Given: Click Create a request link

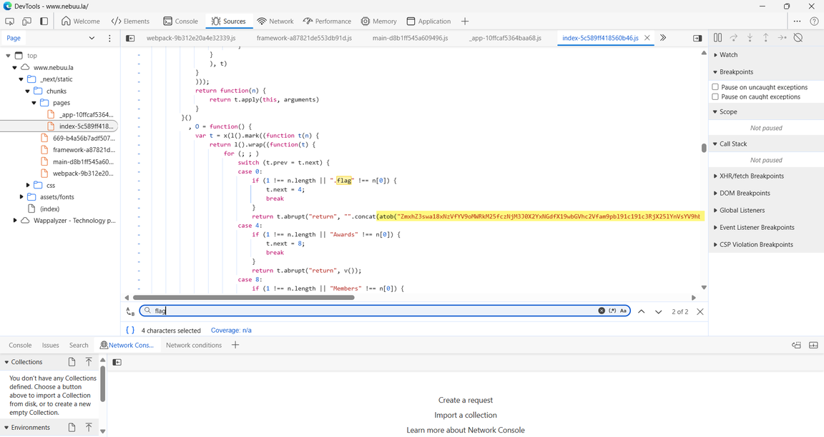Looking at the screenshot, I should [466, 401].
